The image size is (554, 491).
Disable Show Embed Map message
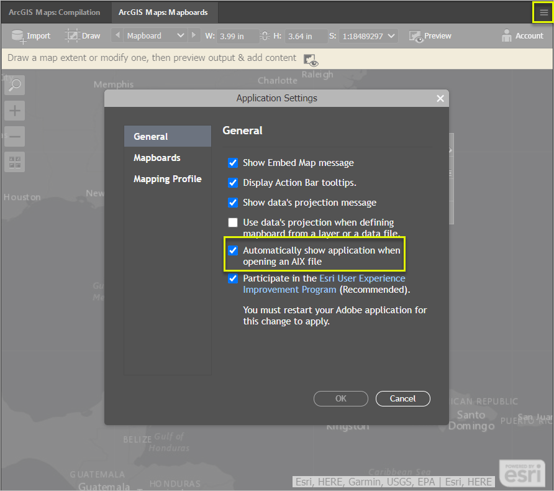coord(233,162)
